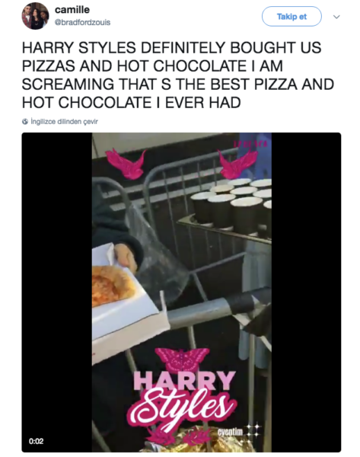Click the pink Styles script overlay
360x457 pixels.
[x=182, y=407]
